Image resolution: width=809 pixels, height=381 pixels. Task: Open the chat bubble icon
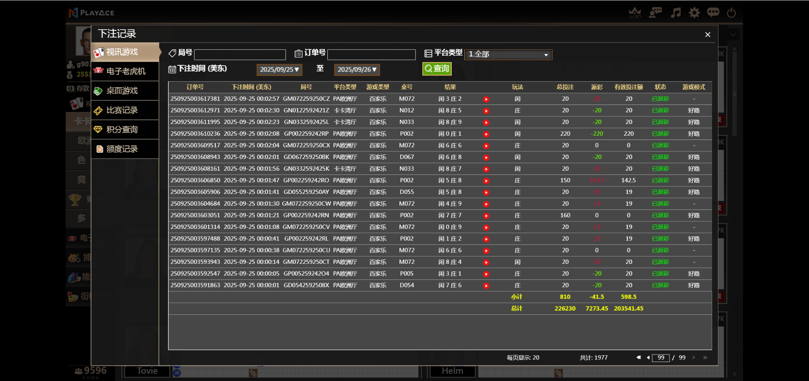(713, 13)
